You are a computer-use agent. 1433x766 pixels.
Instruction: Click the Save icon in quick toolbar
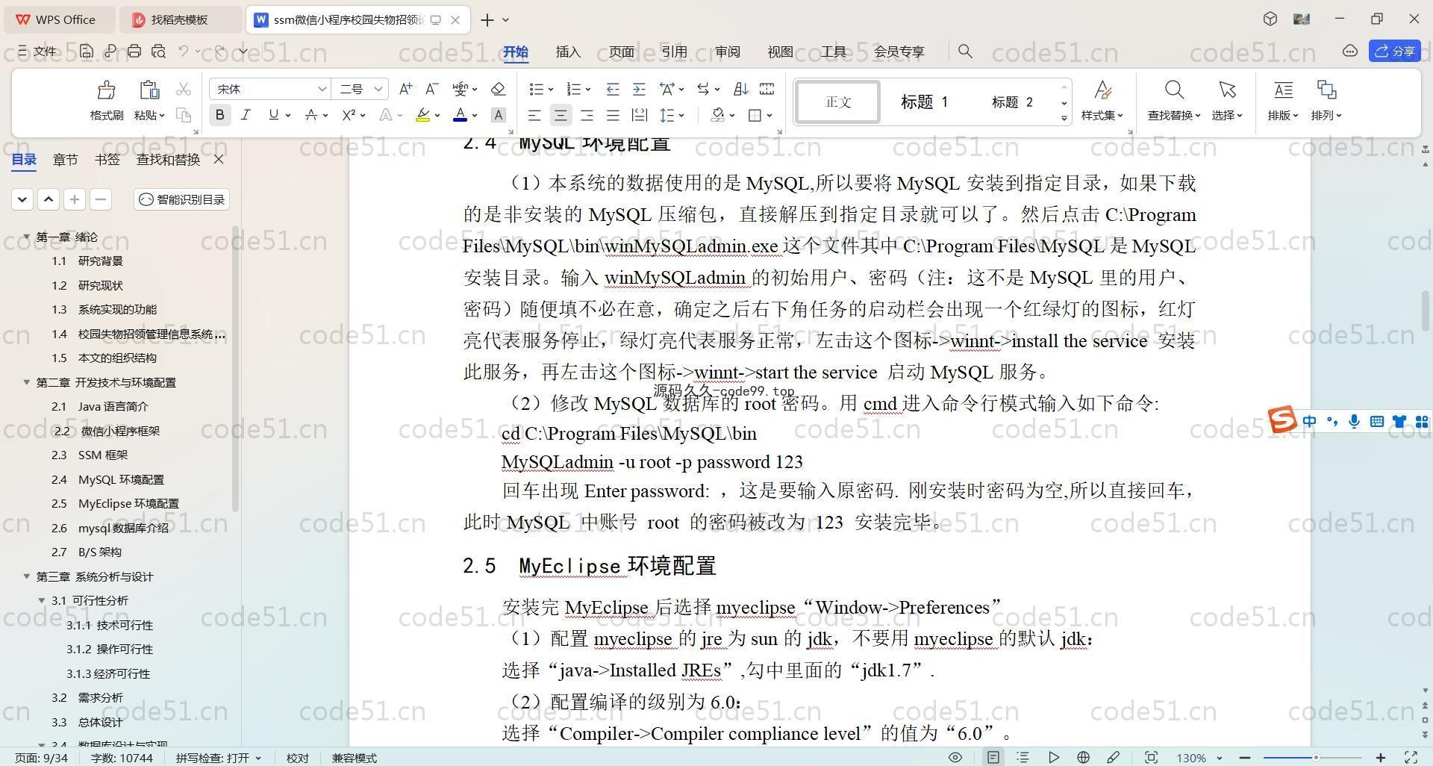click(x=87, y=51)
